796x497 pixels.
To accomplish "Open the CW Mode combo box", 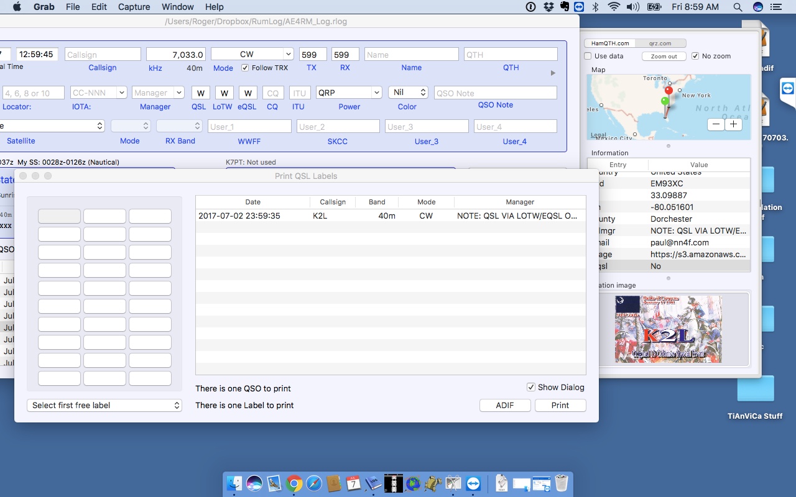I will click(287, 55).
